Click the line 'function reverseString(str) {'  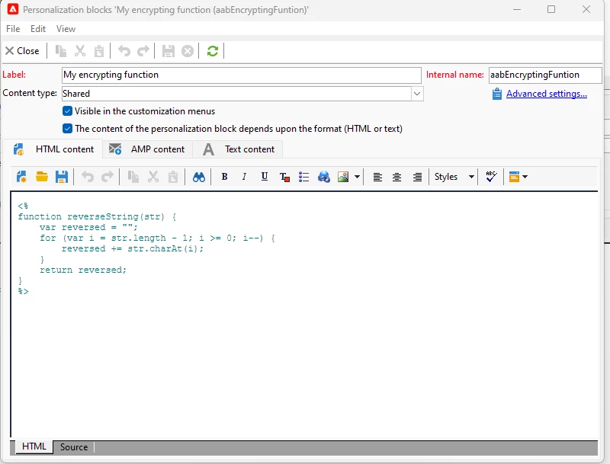98,216
